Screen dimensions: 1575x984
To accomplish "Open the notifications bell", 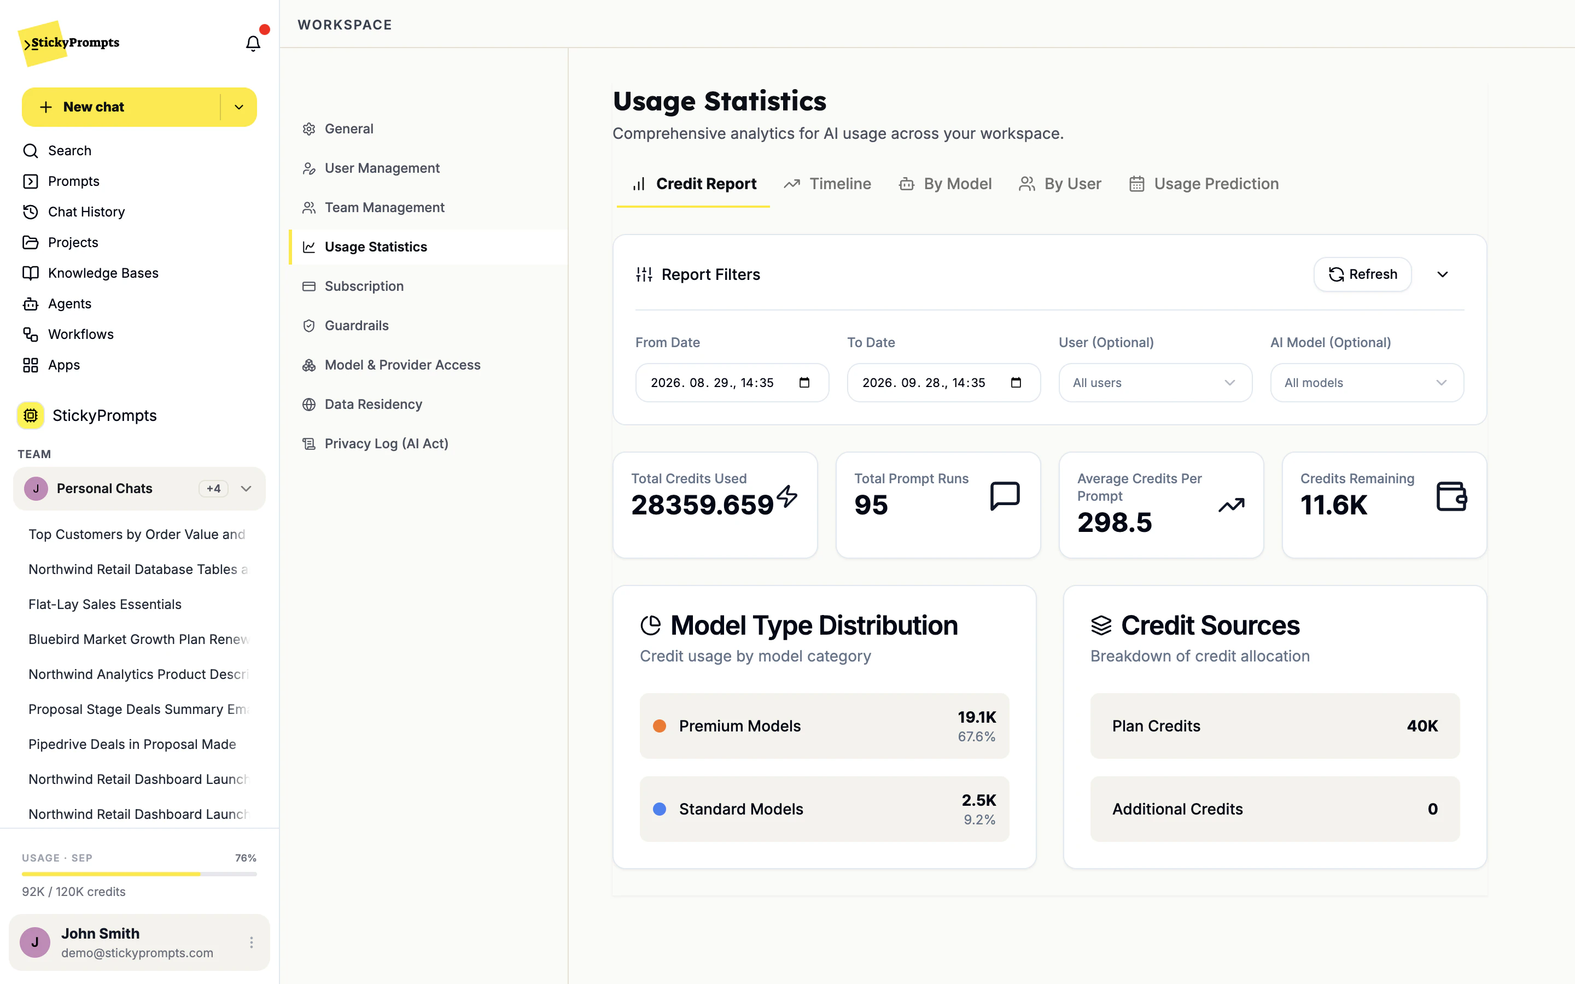I will [253, 43].
